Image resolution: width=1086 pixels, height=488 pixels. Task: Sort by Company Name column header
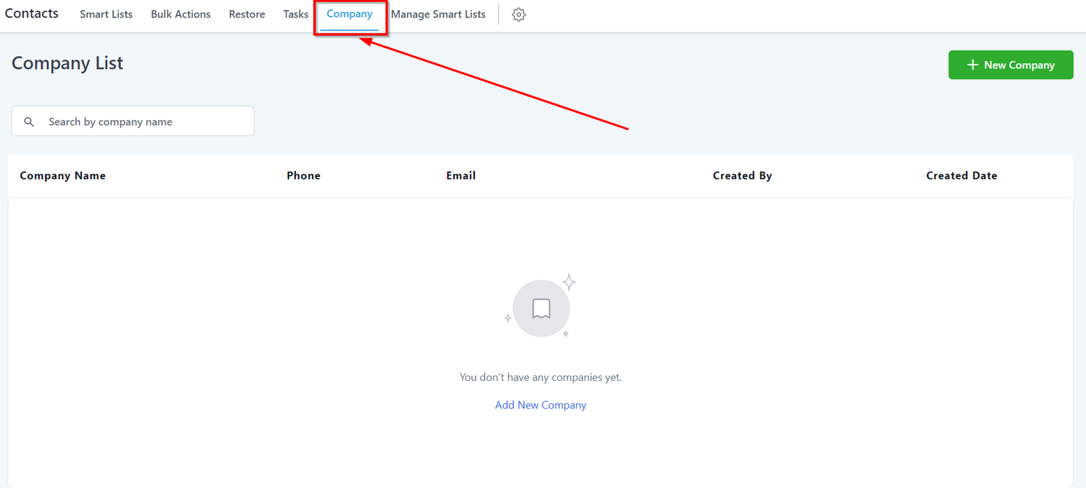[62, 176]
